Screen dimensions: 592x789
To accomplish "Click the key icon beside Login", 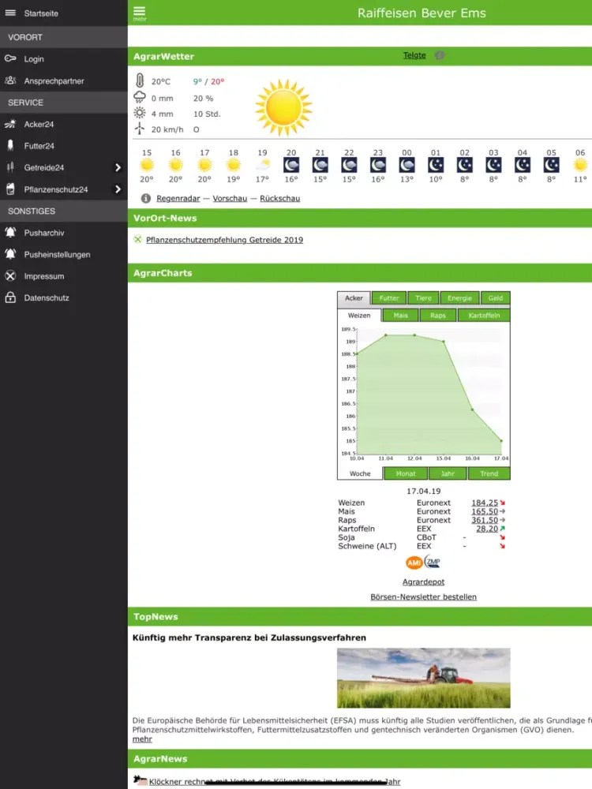I will 10,59.
